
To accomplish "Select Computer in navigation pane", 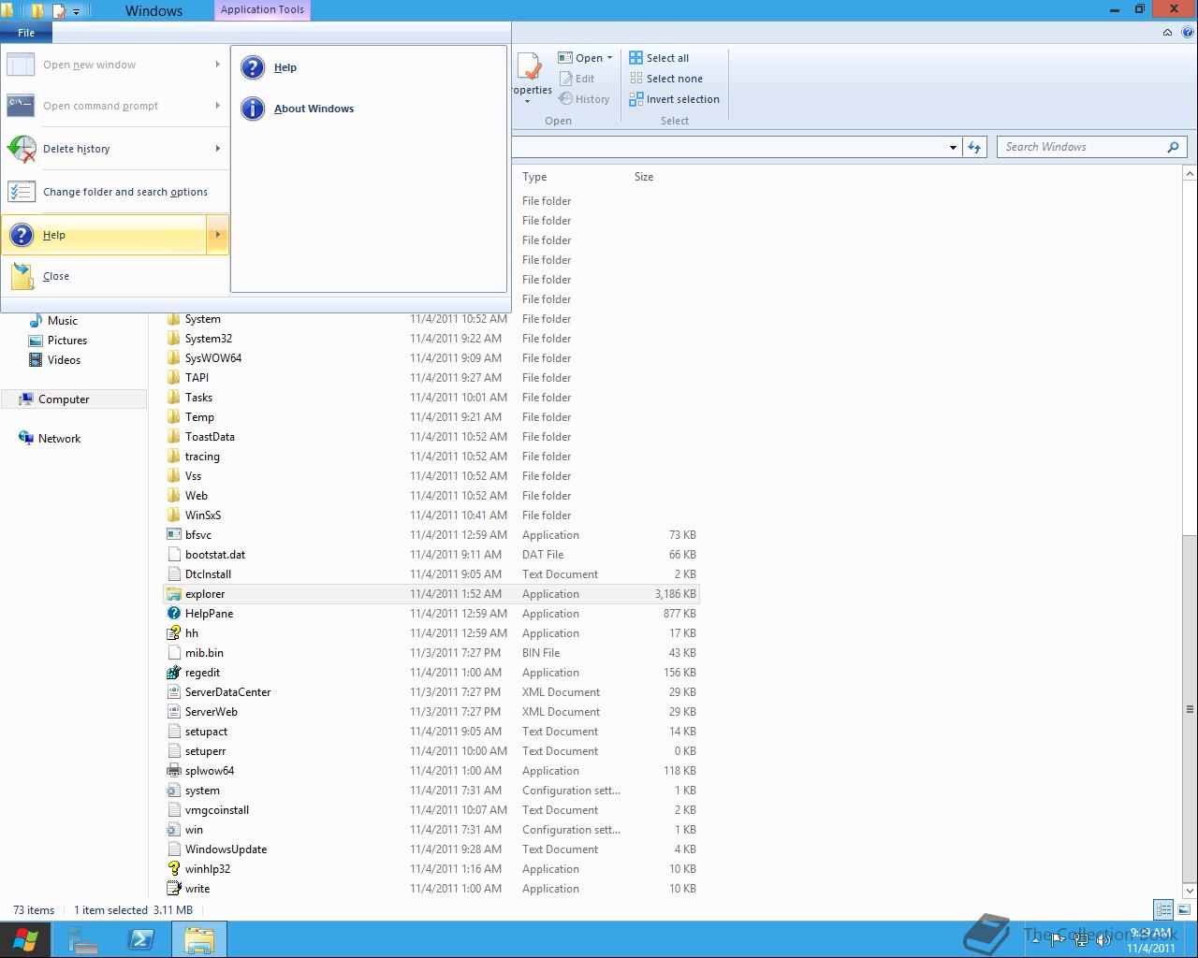I will 74,399.
